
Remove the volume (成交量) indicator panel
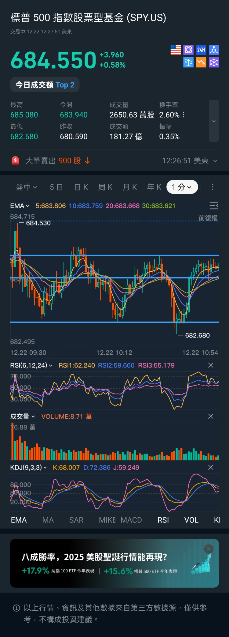pos(210,416)
